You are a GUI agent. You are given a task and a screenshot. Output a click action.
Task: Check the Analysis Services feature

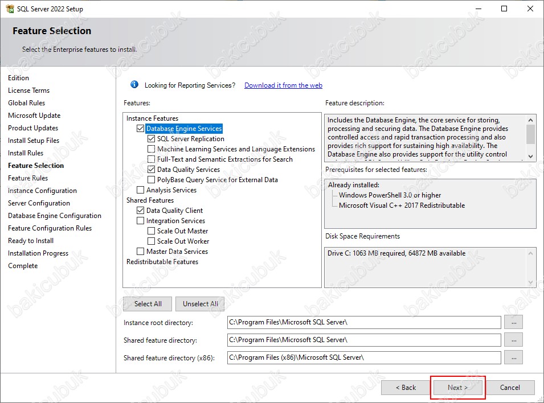141,190
